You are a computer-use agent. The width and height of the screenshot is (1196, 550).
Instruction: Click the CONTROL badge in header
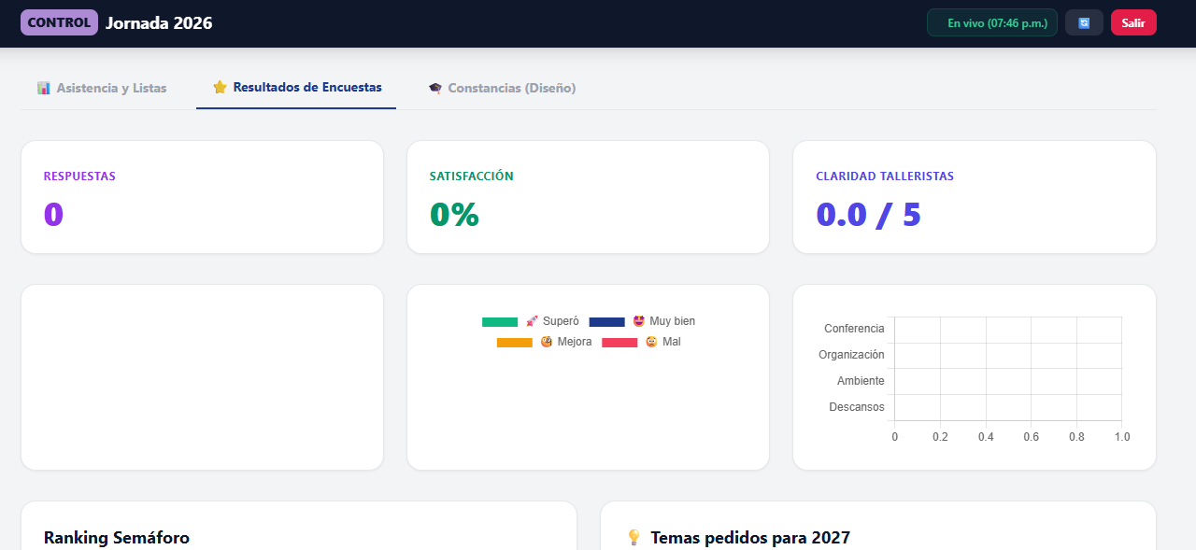(59, 22)
